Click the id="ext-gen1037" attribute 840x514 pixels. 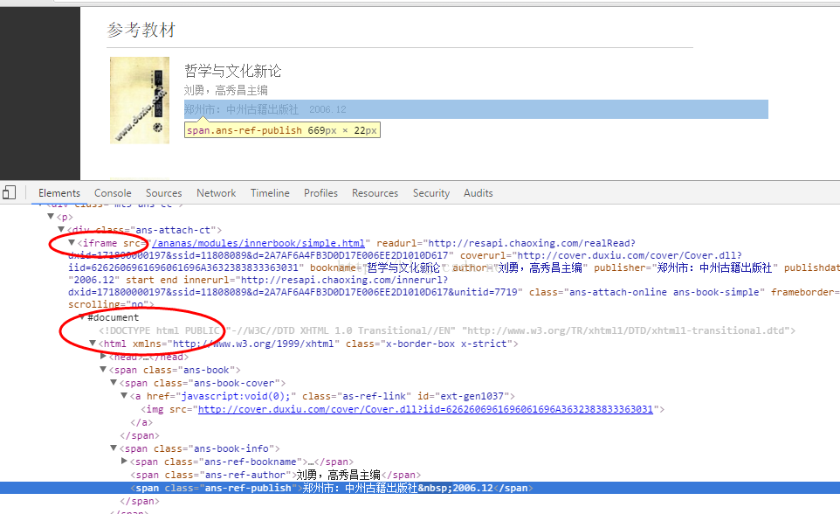click(463, 396)
